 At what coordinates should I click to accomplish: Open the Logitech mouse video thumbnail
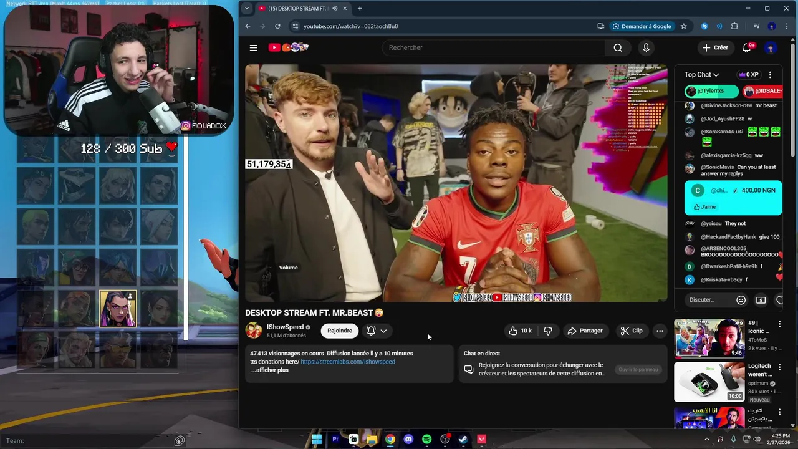pyautogui.click(x=709, y=382)
